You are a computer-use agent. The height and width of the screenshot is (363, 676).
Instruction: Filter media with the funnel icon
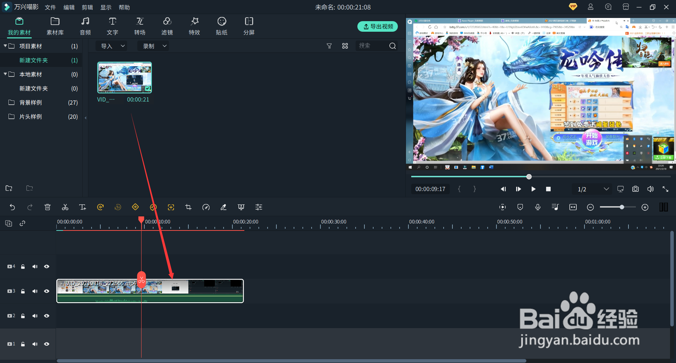[x=329, y=46]
